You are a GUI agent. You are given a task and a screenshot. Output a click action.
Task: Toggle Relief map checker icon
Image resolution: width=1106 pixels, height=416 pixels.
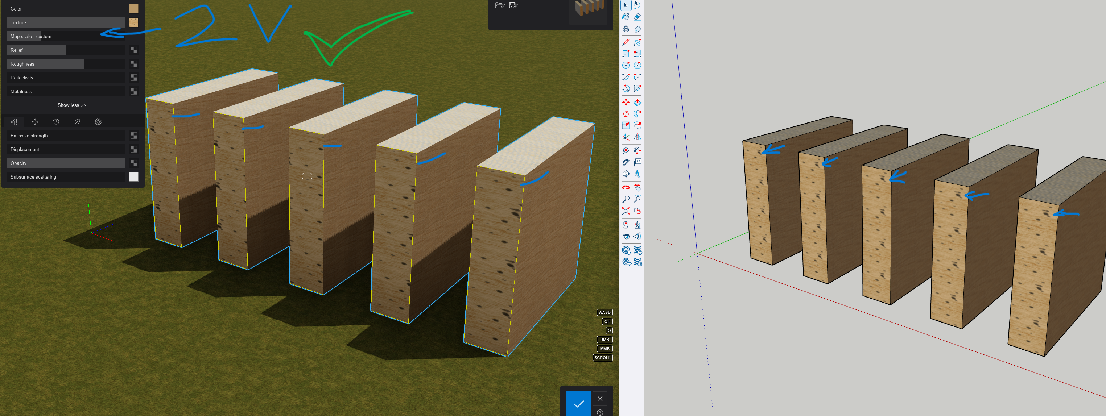point(133,50)
